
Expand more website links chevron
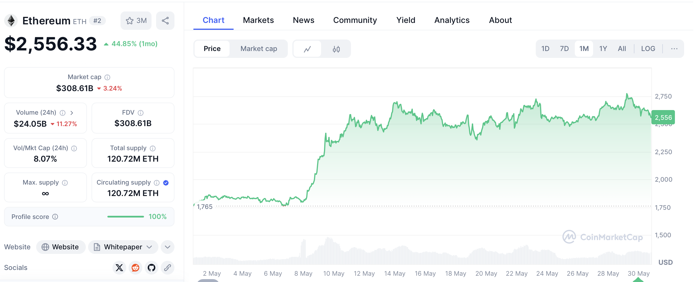(168, 247)
